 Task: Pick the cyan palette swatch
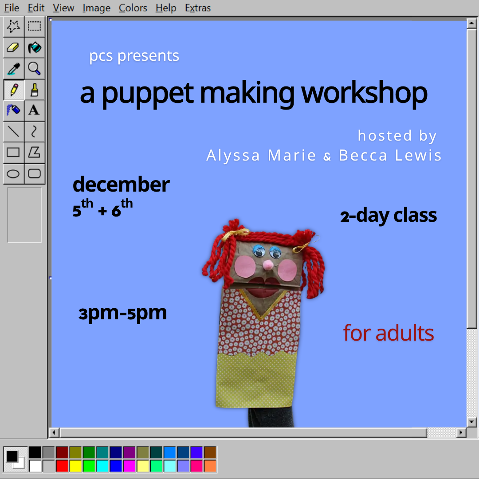(102, 466)
